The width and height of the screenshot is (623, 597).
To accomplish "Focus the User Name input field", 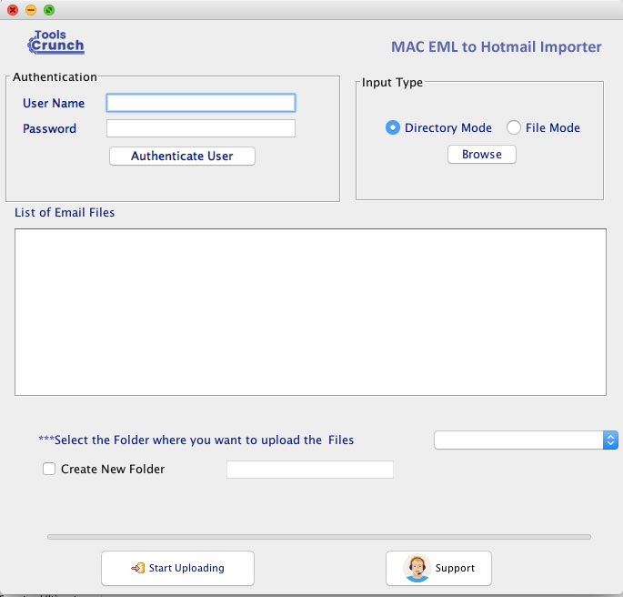I will [x=201, y=103].
